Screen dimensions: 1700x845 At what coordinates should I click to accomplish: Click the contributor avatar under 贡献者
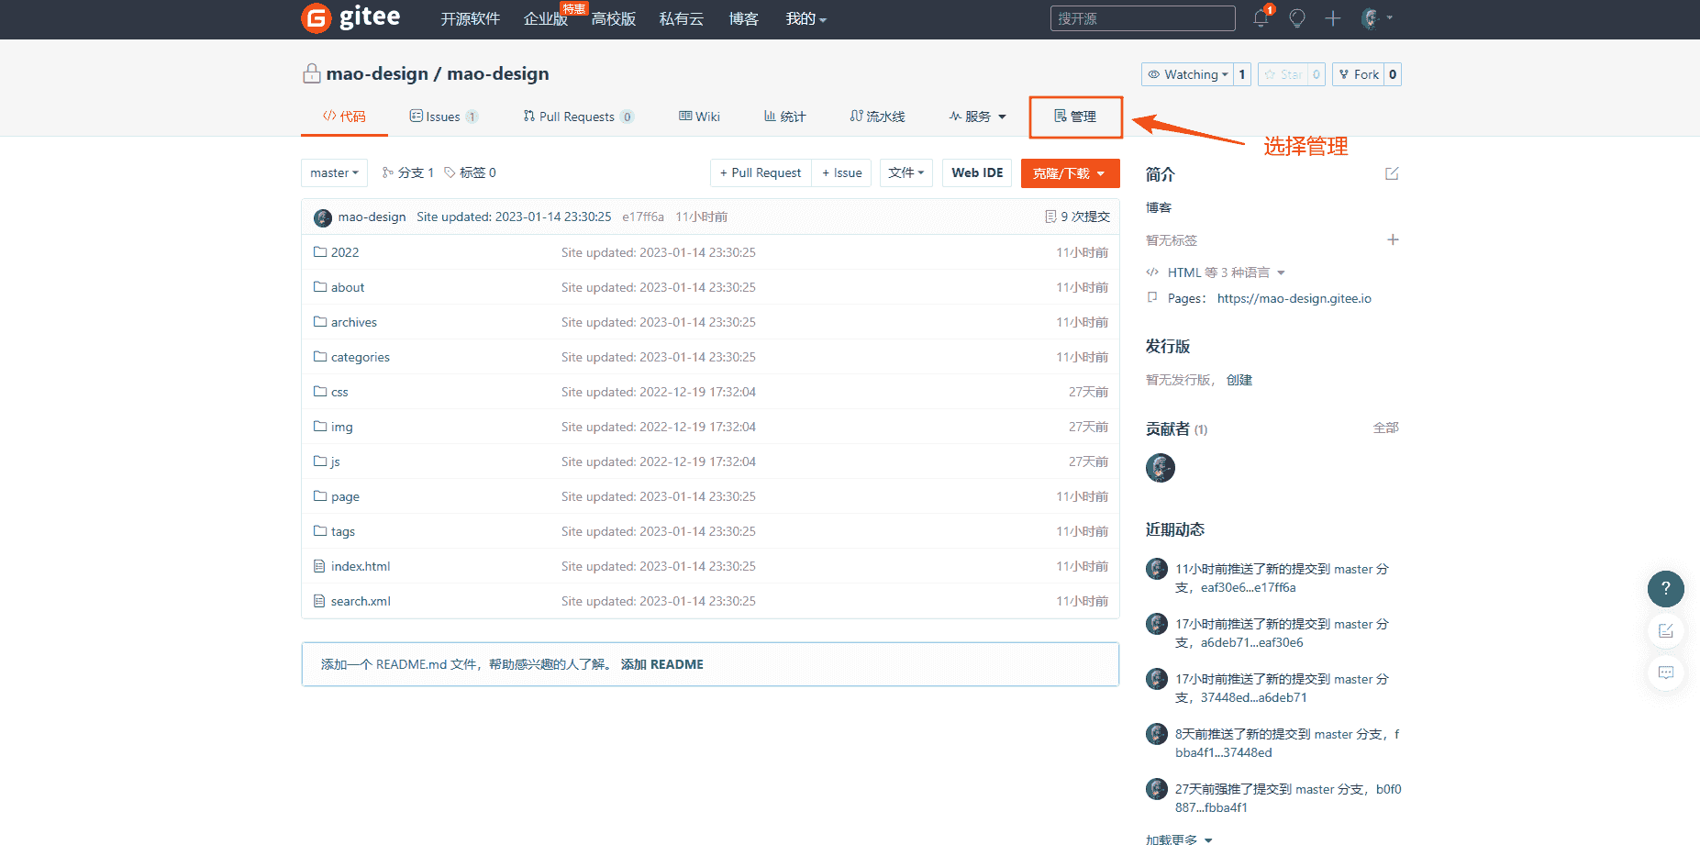(x=1160, y=468)
